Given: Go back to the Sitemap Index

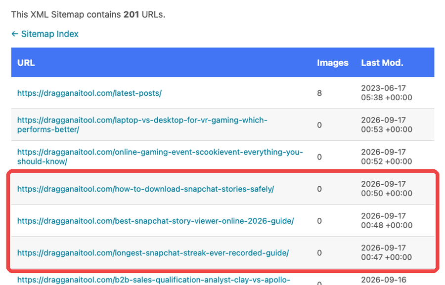Looking at the screenshot, I should coord(45,34).
